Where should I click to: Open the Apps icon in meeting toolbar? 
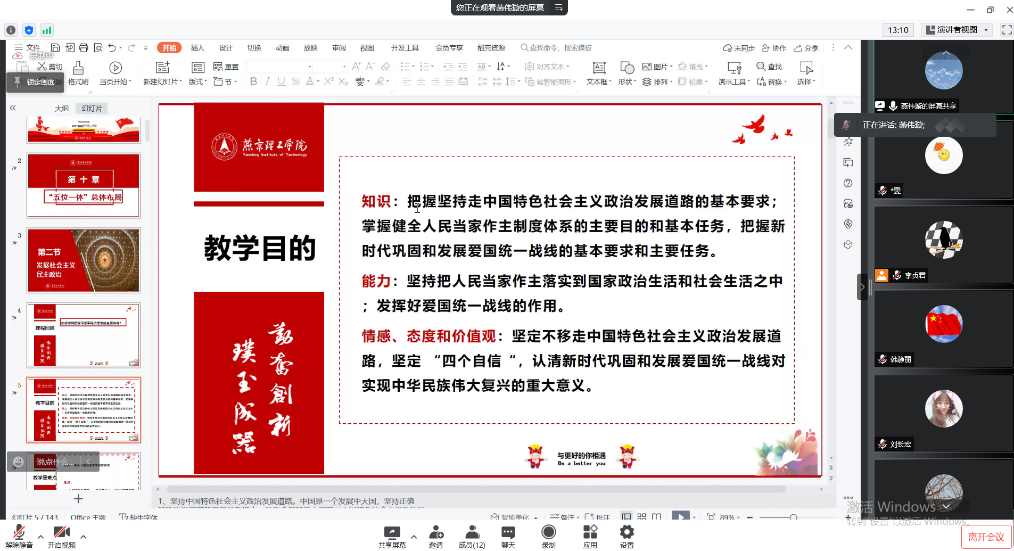tap(590, 533)
